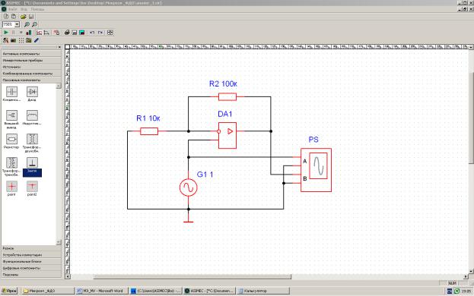Open a file with the folder icon
Image resolution: width=474 pixels, height=296 pixels.
point(24,17)
